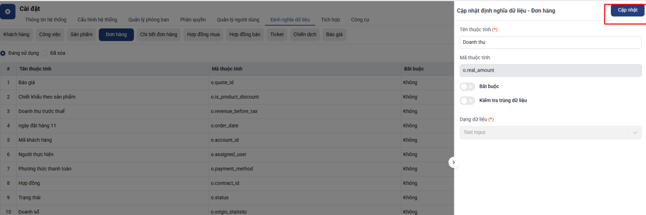Select the Đã xóa radio button
Image resolution: width=646 pixels, height=215 pixels.
[45, 53]
